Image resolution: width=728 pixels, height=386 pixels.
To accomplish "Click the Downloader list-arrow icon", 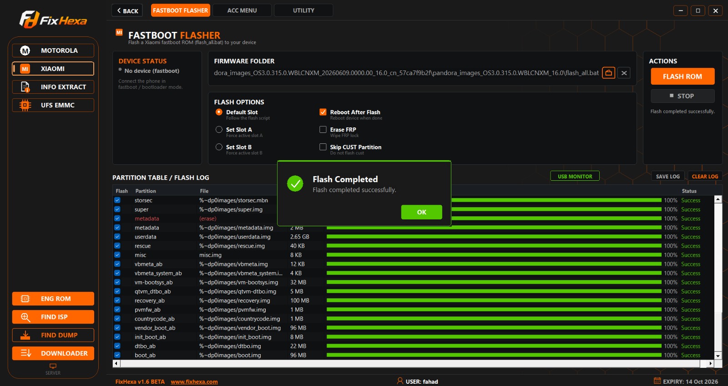I will pos(26,353).
